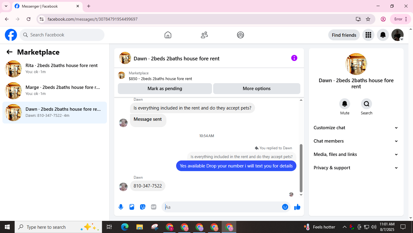Click the chat header title Dawn
The image size is (413, 233).
pyautogui.click(x=176, y=59)
